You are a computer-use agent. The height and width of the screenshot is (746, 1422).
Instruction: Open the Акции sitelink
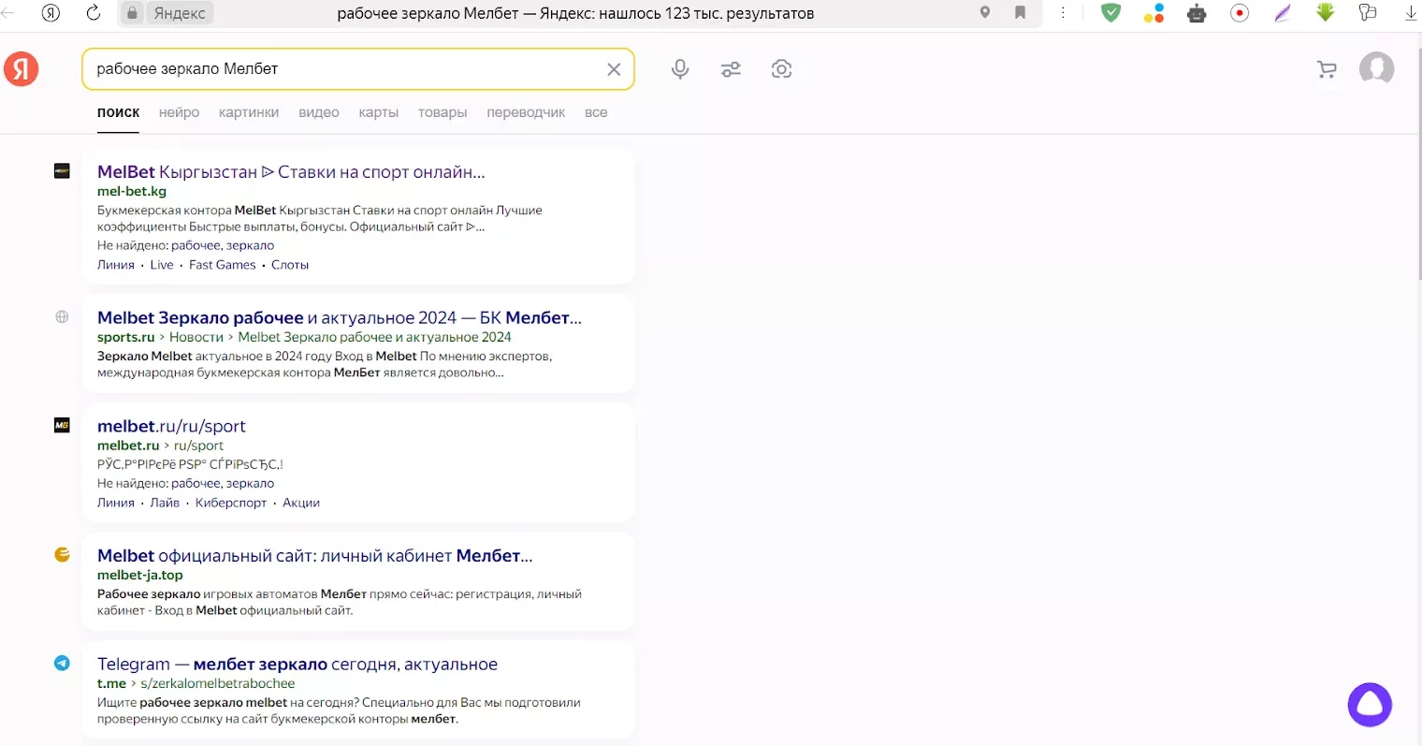pyautogui.click(x=301, y=503)
